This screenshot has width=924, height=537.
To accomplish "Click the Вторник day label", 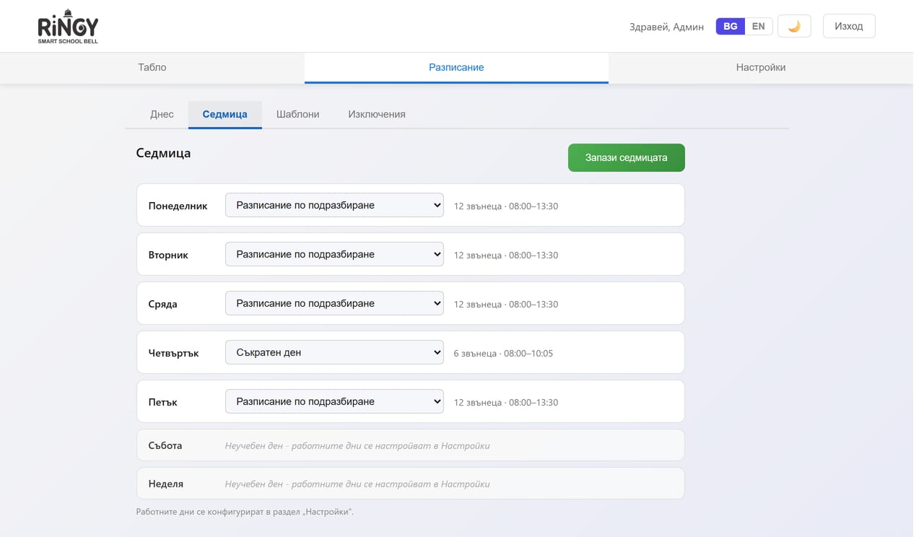I will point(168,255).
